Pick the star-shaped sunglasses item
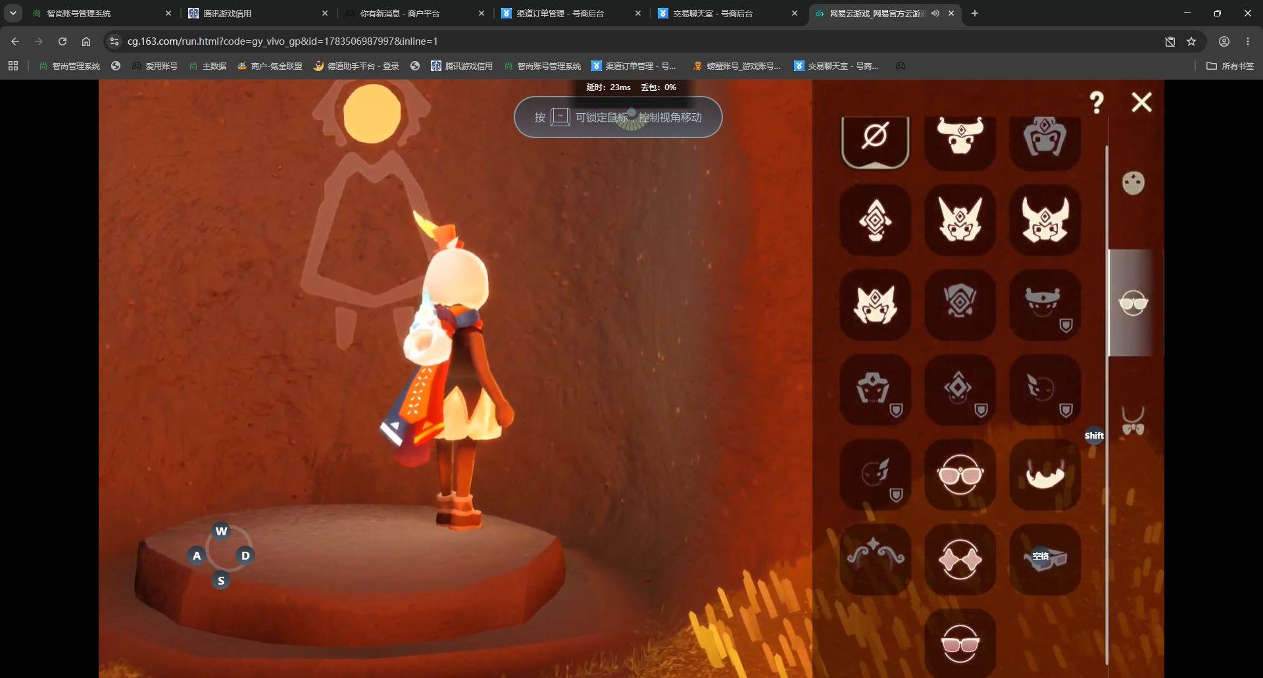This screenshot has width=1263, height=678. click(x=960, y=559)
